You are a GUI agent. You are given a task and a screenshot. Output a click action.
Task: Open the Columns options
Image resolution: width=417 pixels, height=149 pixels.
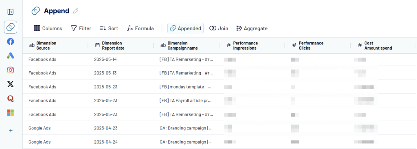pyautogui.click(x=48, y=28)
